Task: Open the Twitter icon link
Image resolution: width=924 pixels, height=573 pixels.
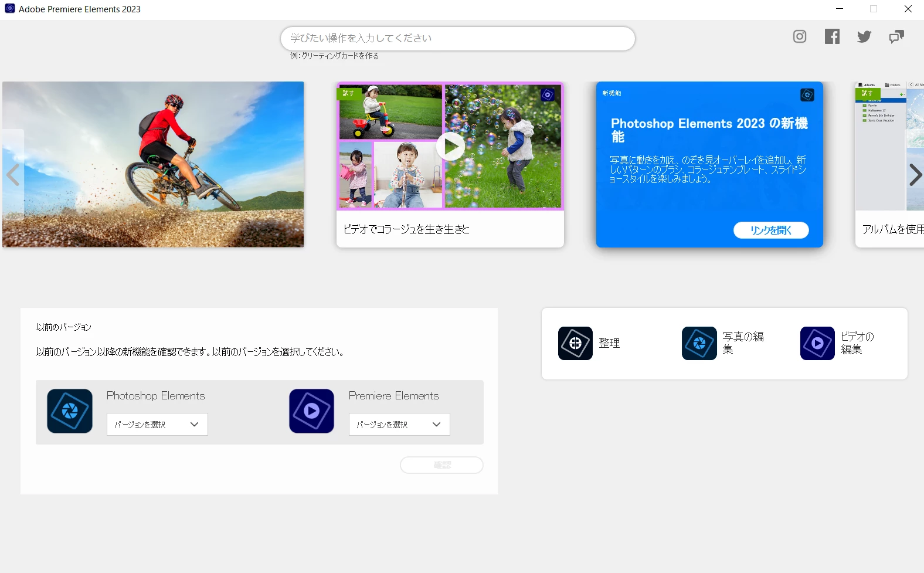Action: coord(864,36)
